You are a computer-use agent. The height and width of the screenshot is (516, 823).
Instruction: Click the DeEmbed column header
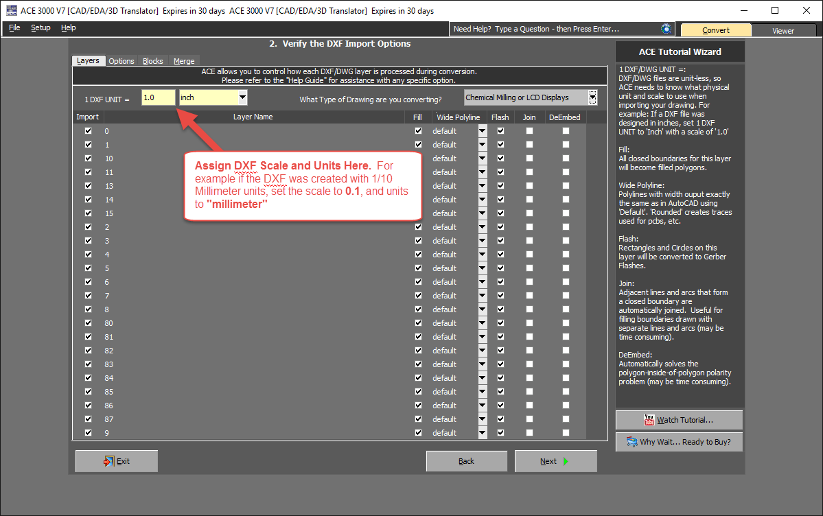point(565,117)
